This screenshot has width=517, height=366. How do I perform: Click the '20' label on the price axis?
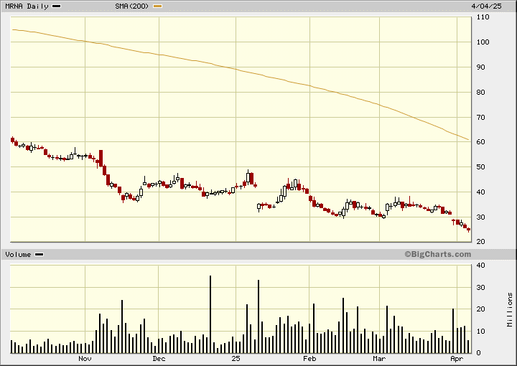(481, 241)
